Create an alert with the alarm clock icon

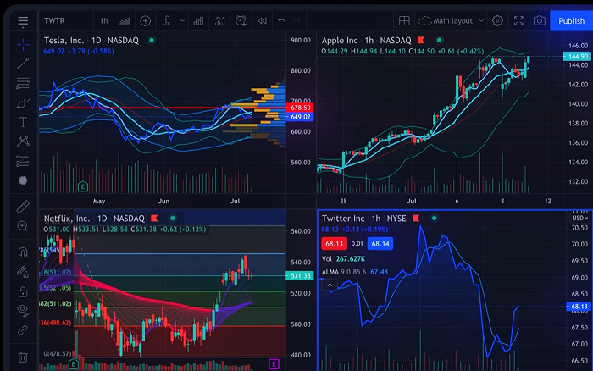(241, 21)
